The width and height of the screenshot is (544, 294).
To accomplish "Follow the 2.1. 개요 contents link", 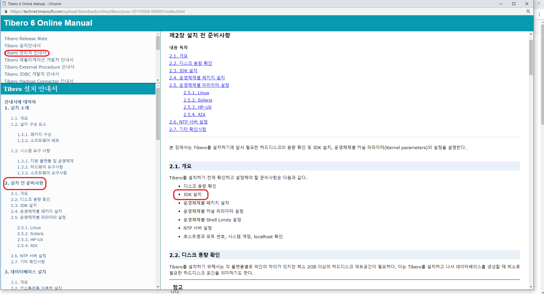I will tap(178, 56).
